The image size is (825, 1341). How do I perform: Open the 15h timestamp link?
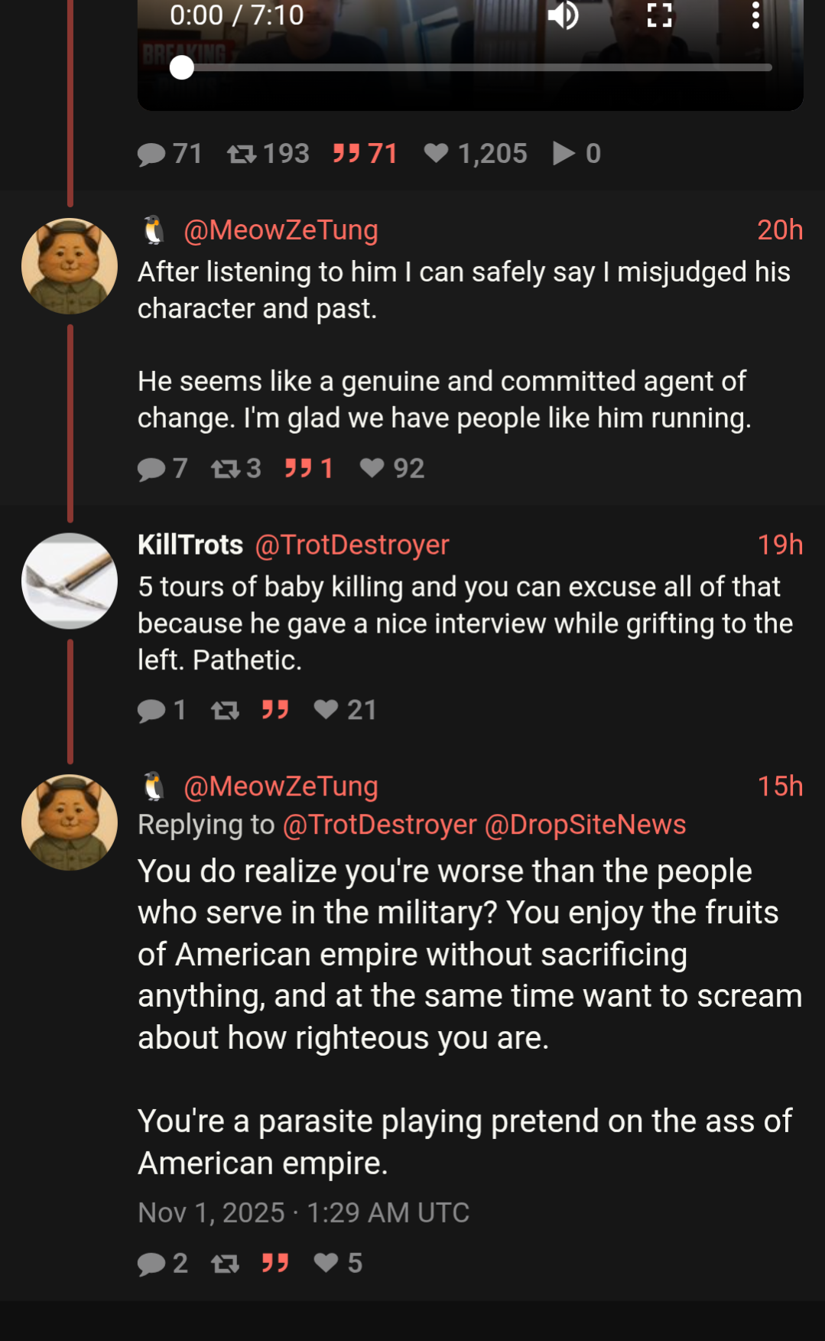[779, 786]
